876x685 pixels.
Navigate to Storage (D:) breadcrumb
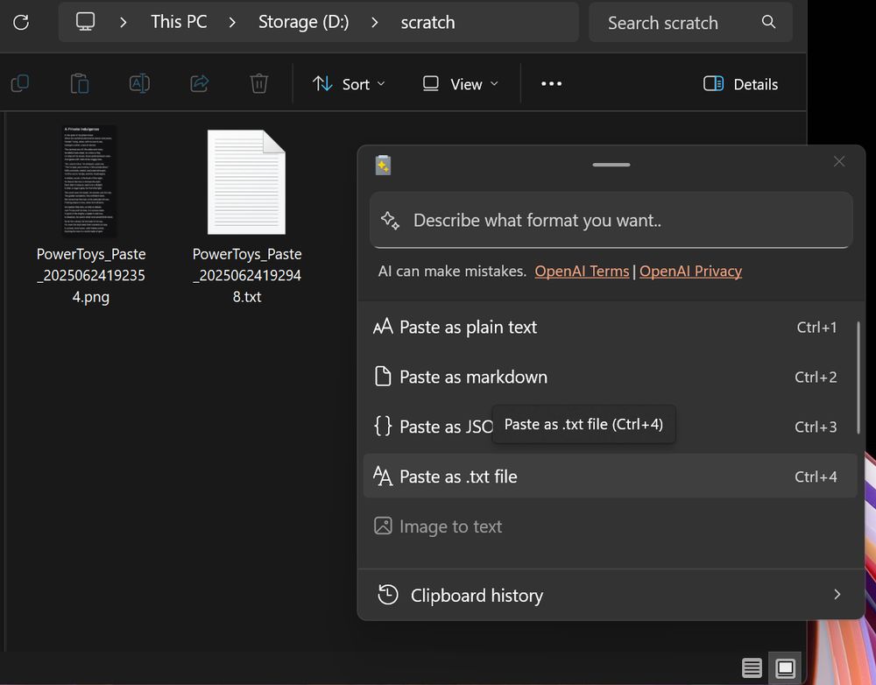303,23
